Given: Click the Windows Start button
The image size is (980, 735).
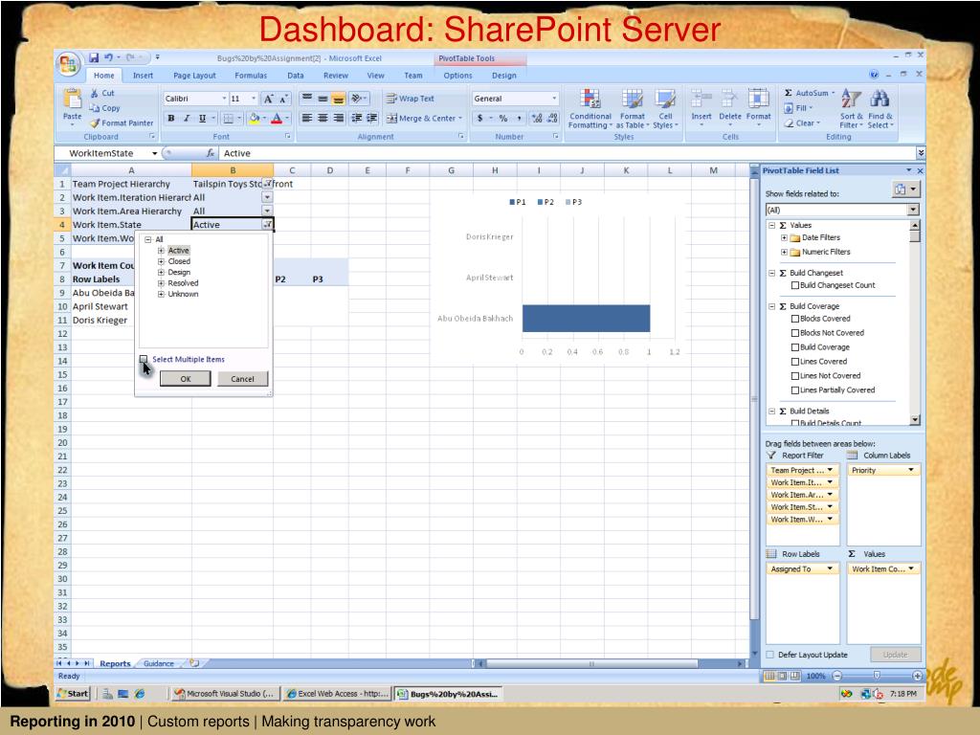Looking at the screenshot, I should (73, 693).
